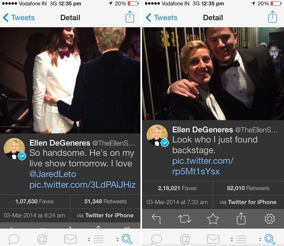
Task: Open the @JaredLeto mention link
Action: 53,174
